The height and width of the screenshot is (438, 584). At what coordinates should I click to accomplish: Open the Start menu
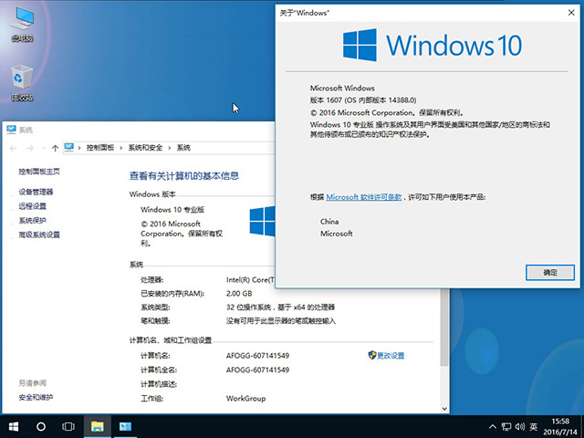[x=14, y=426]
